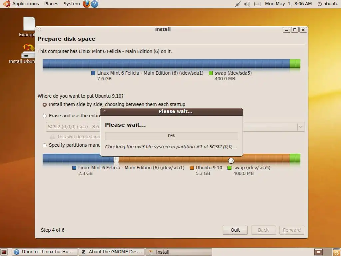Click 'Where do you want to put Ubuntu 9.10?' text
This screenshot has height=256, width=341.
[x=81, y=96]
